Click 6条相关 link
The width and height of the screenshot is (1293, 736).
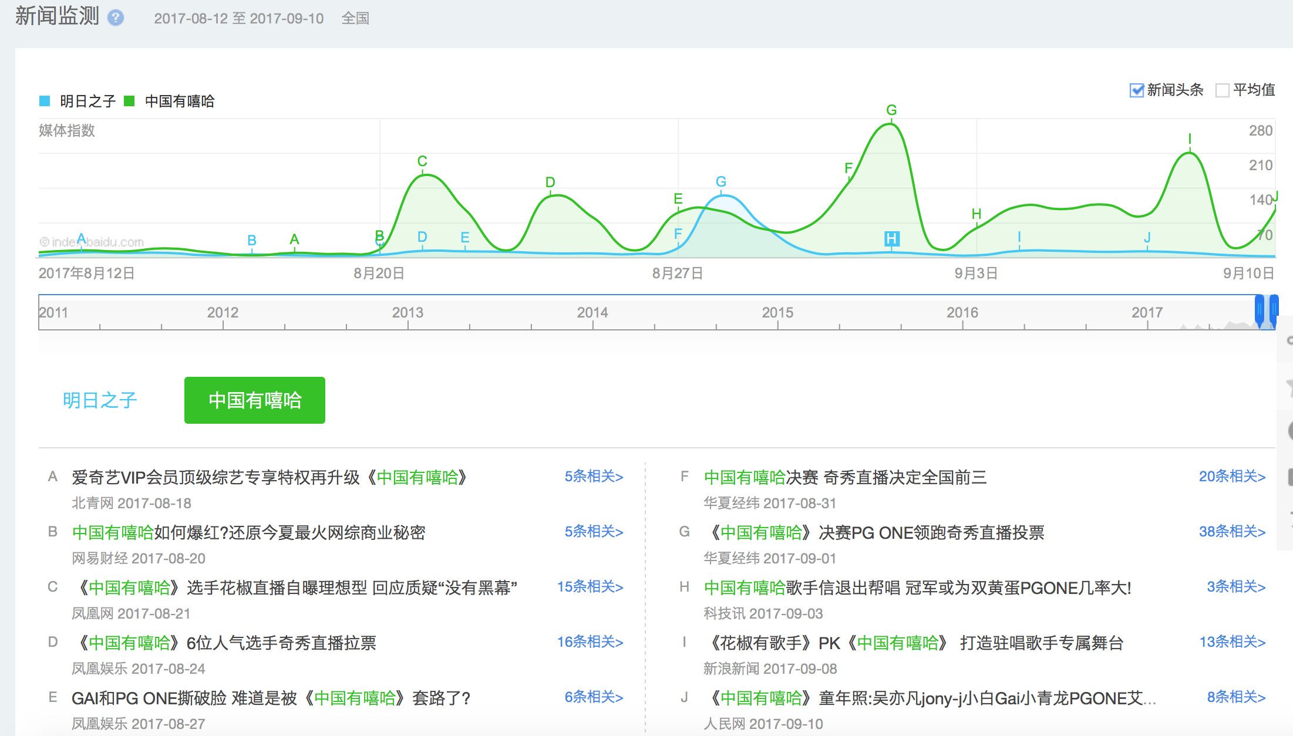click(x=594, y=697)
